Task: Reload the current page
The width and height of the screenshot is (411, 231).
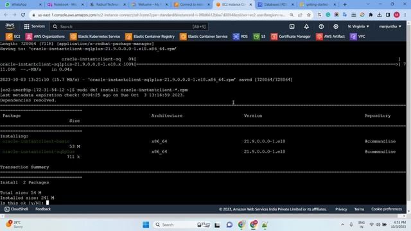Action: (x=23, y=15)
